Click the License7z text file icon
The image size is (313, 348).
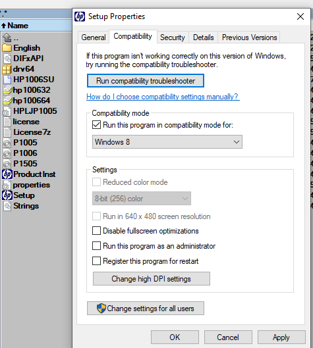tap(7, 132)
